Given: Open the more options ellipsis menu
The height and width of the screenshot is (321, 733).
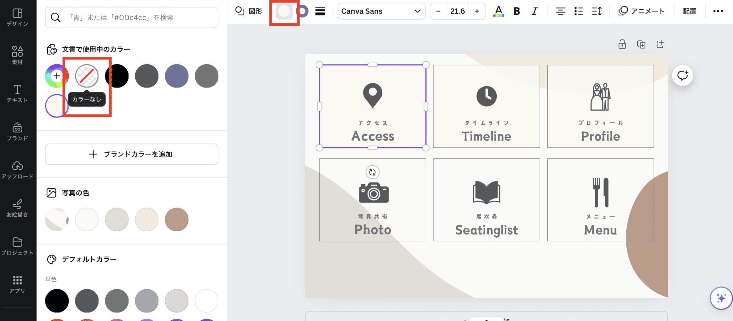Looking at the screenshot, I should [718, 11].
